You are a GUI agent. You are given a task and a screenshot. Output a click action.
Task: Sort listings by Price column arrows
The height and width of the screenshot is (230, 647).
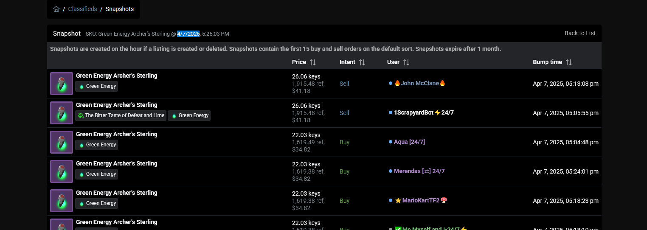313,62
